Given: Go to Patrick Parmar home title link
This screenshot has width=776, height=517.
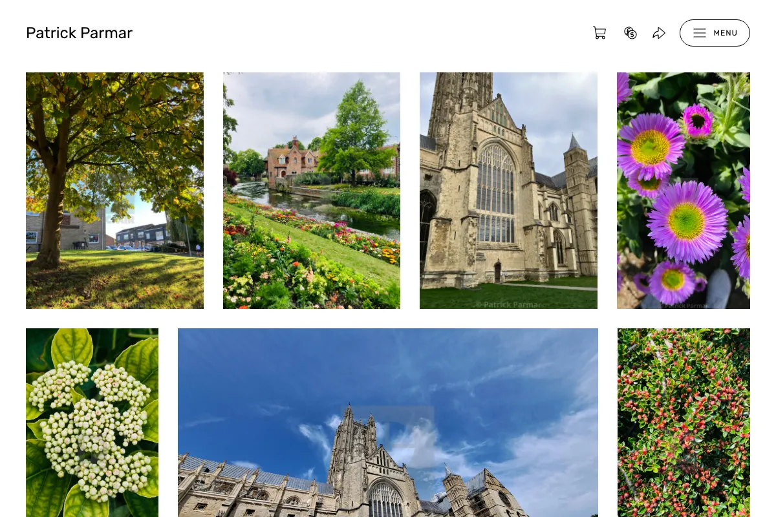Looking at the screenshot, I should pos(79,33).
